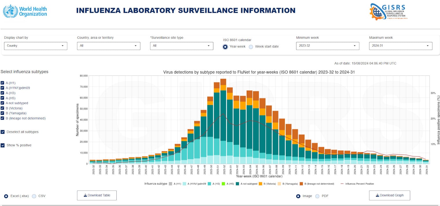Select the Week start date radio option
The image size is (440, 206).
[x=251, y=47]
